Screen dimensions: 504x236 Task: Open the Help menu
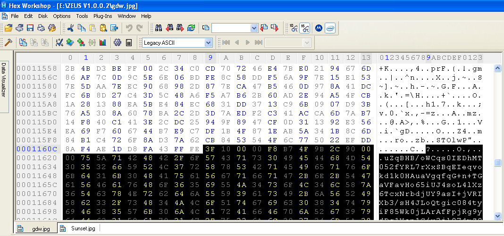pos(146,16)
